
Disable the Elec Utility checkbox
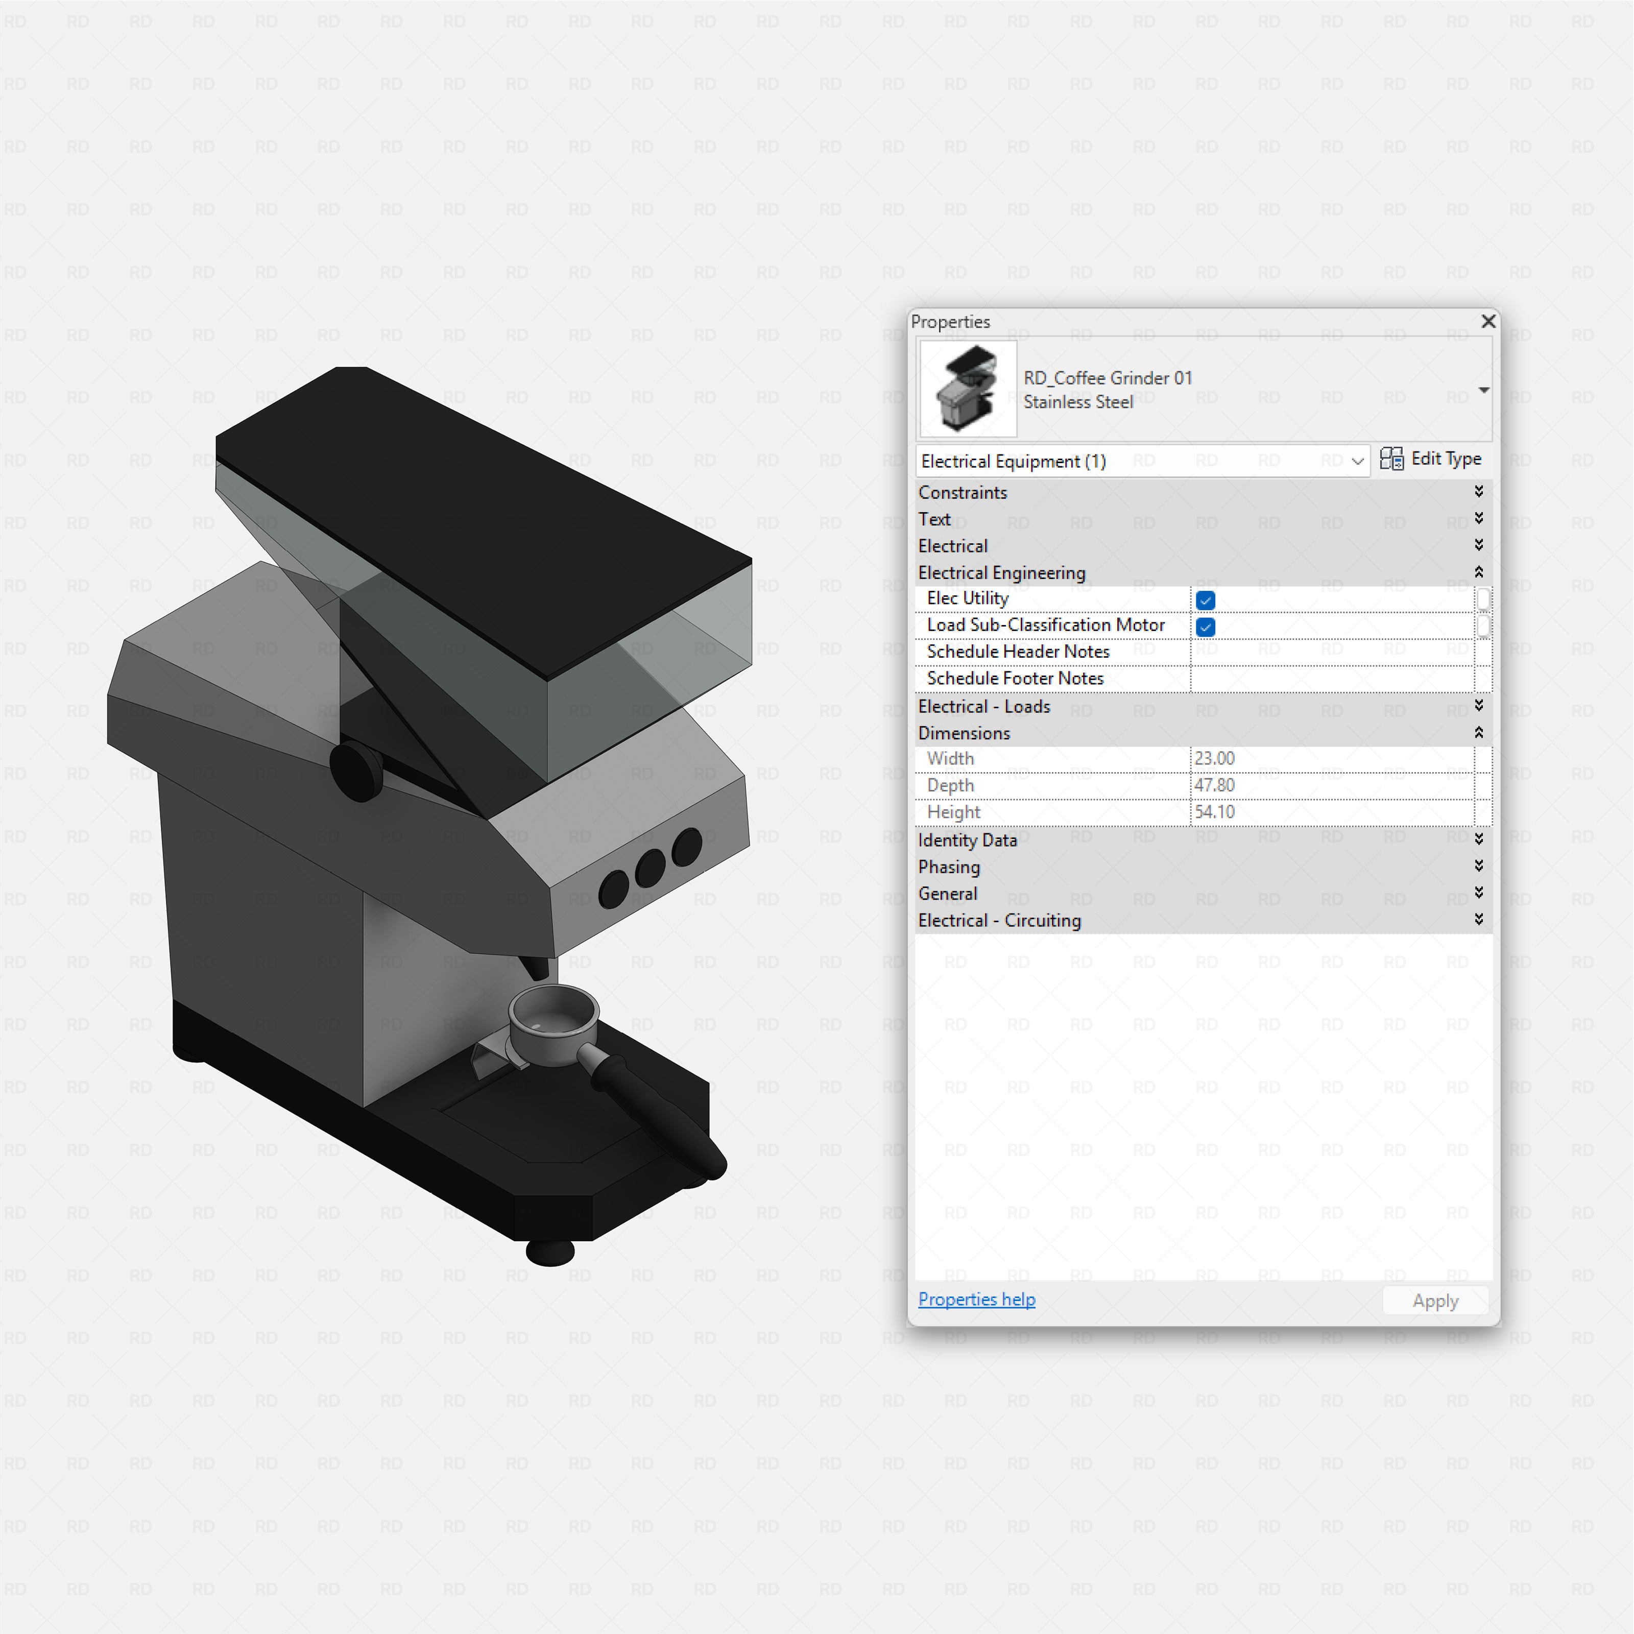[1205, 599]
